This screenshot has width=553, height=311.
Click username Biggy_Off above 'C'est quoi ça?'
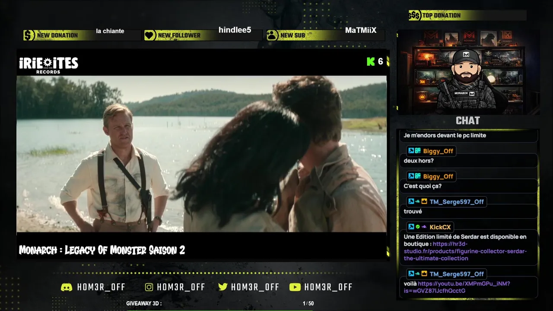[438, 176]
